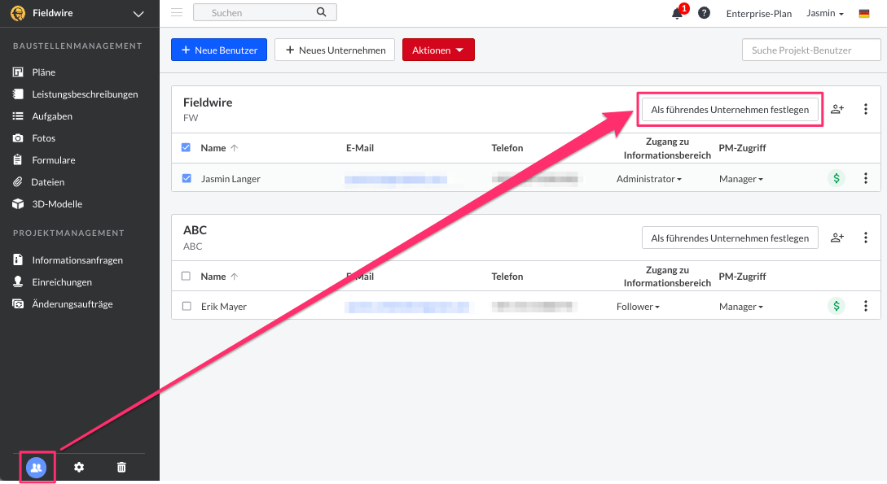
Task: Uncheck Jasmin Langer's checkbox
Action: pos(187,178)
